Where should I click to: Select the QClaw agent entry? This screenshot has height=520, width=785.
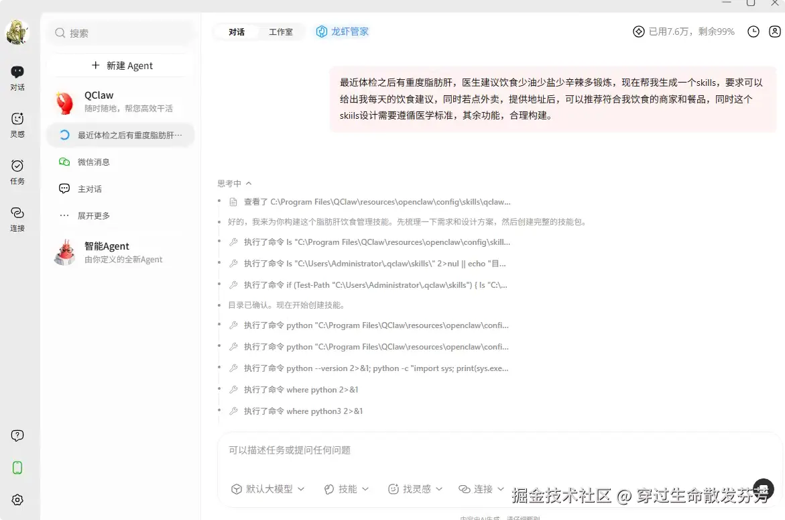point(121,101)
